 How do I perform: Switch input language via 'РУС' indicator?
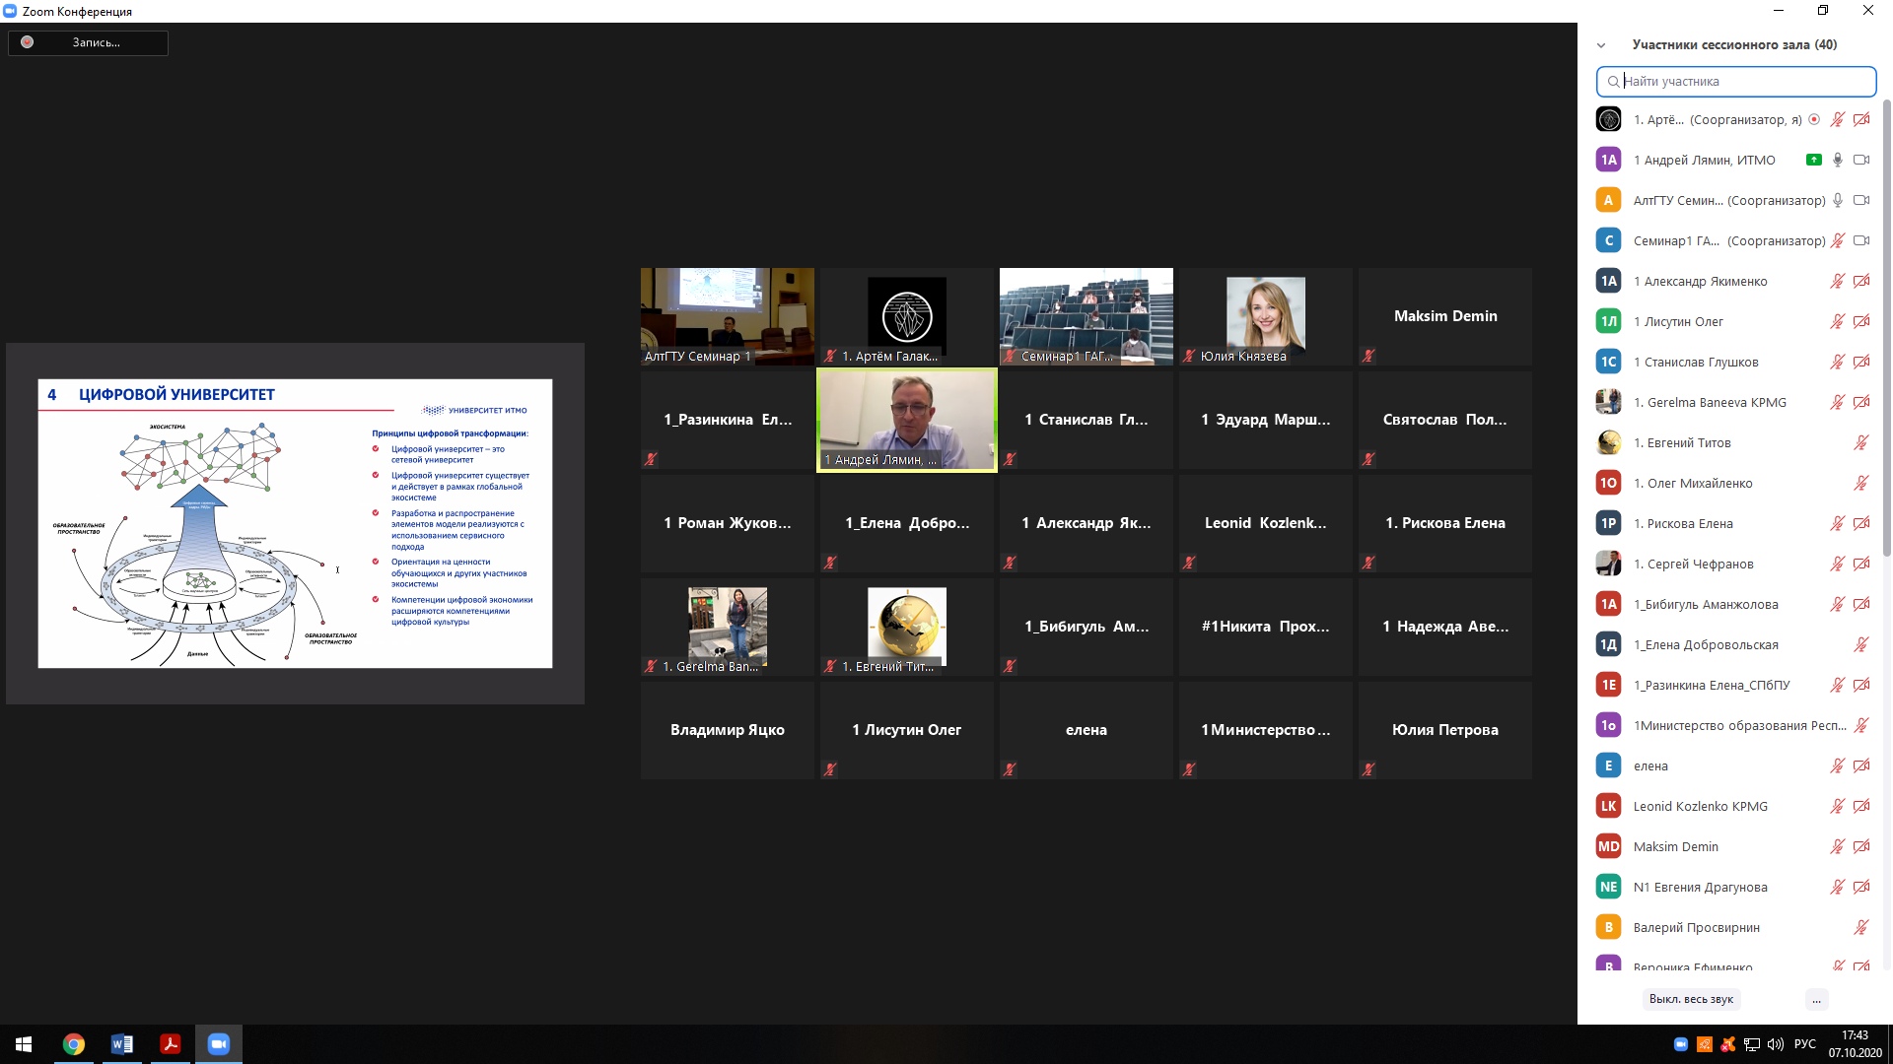[1805, 1044]
